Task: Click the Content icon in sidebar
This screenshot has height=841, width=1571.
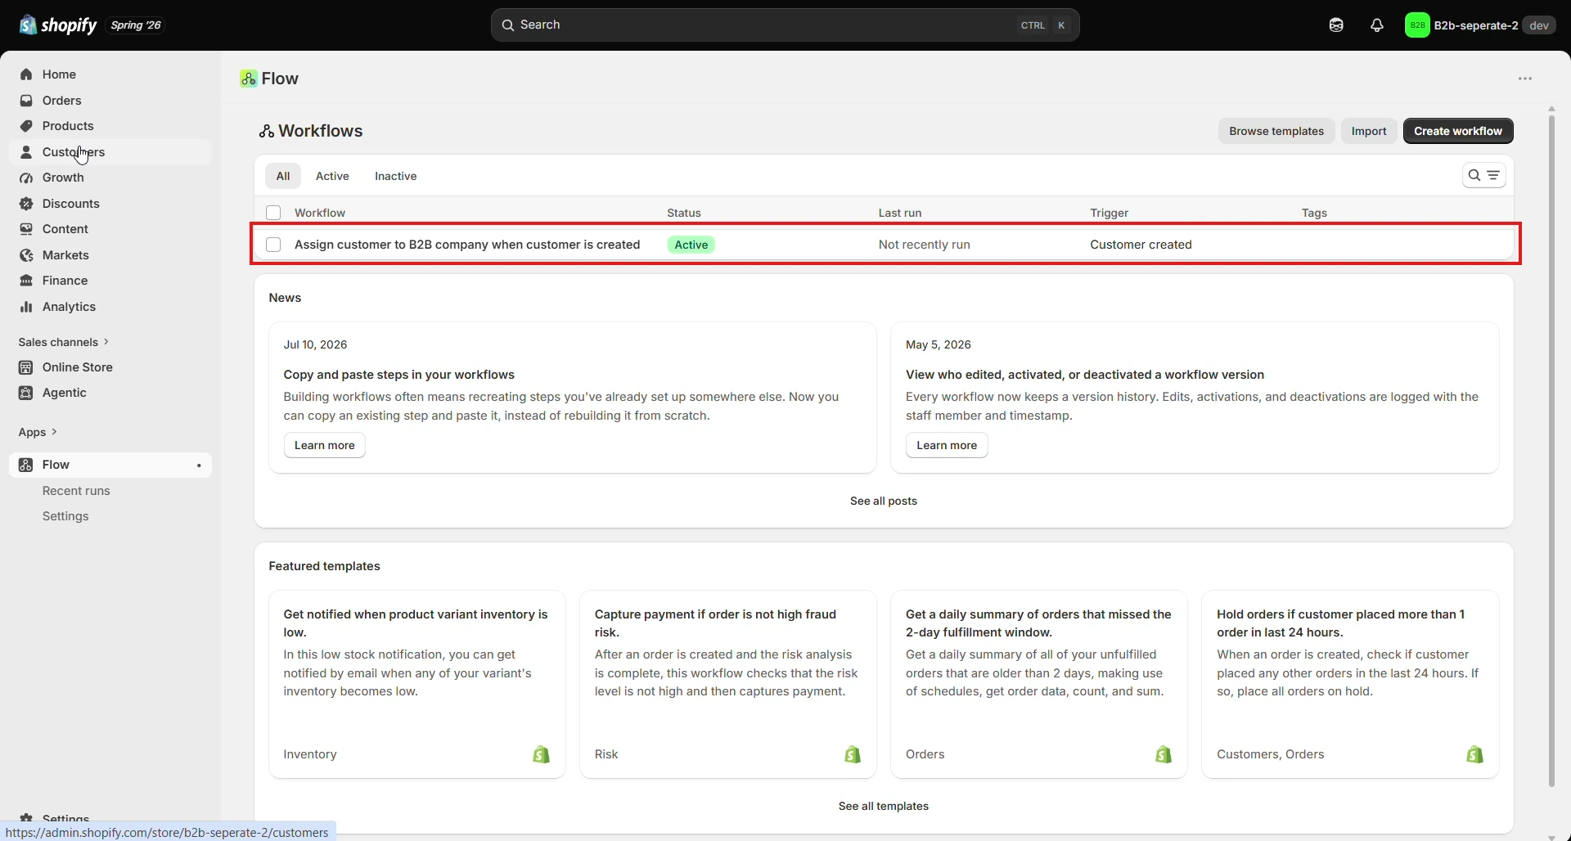Action: tap(26, 229)
